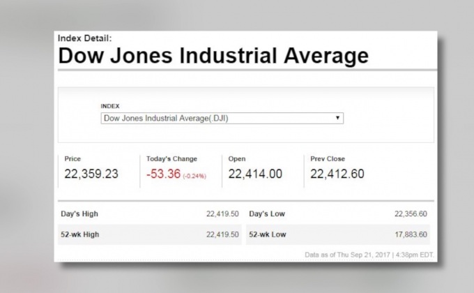474x293 pixels.
Task: Click the Dow Jones Industrial Average page title
Action: [x=213, y=56]
